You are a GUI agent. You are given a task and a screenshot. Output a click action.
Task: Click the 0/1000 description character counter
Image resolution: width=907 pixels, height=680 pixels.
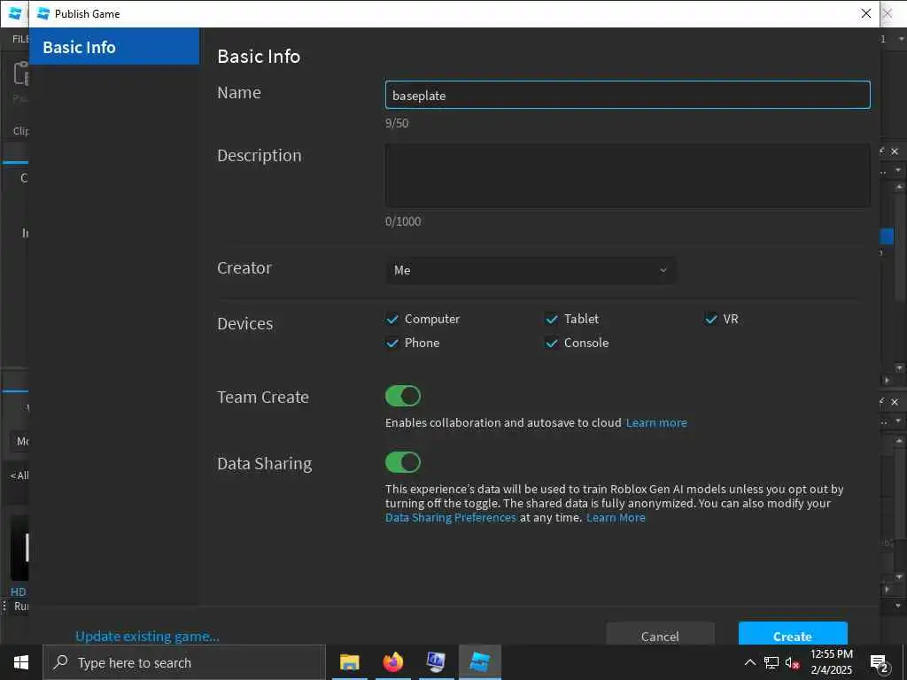click(403, 221)
